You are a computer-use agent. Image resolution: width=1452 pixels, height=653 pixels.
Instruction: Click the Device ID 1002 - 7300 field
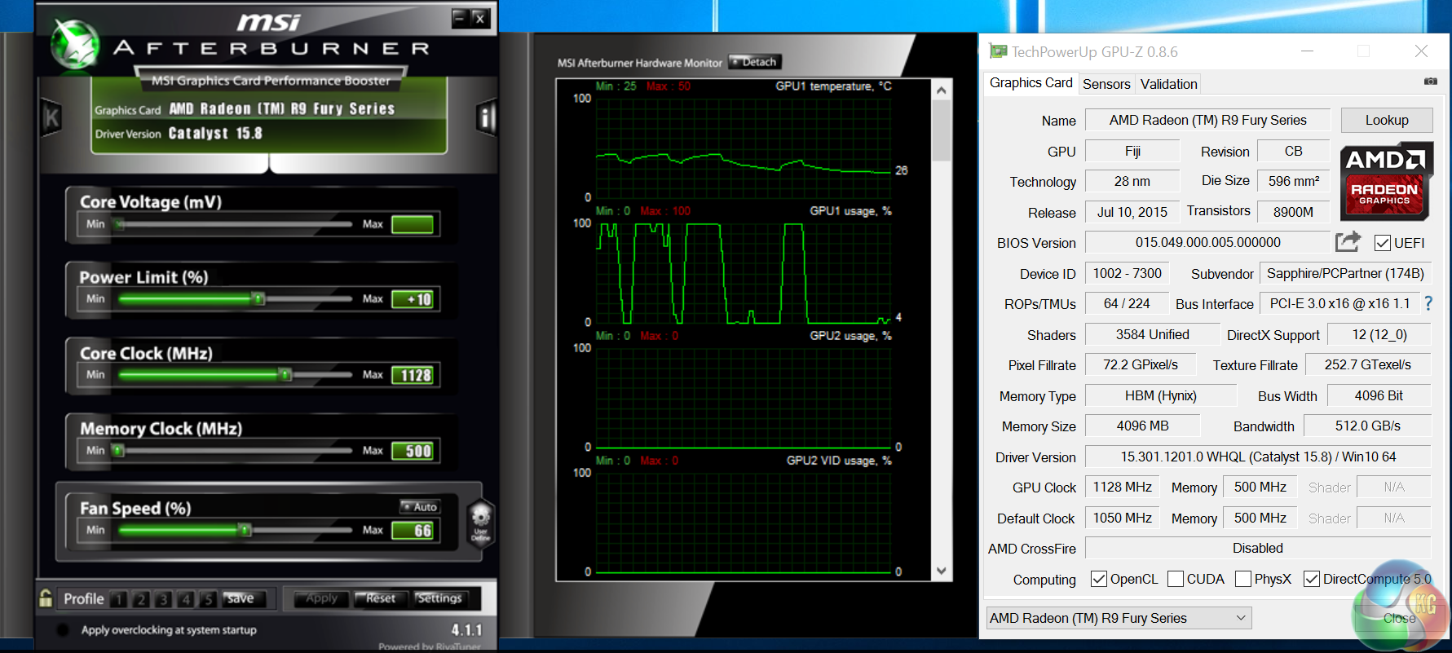pos(1127,273)
